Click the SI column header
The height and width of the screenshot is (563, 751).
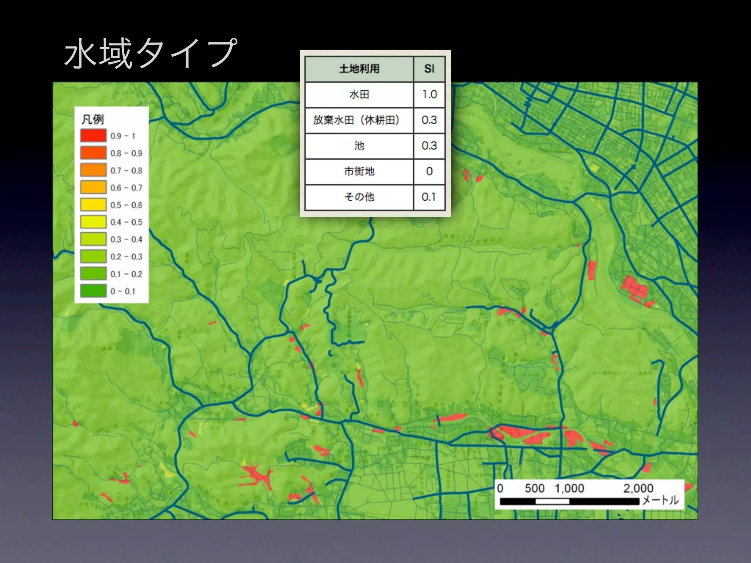point(429,69)
